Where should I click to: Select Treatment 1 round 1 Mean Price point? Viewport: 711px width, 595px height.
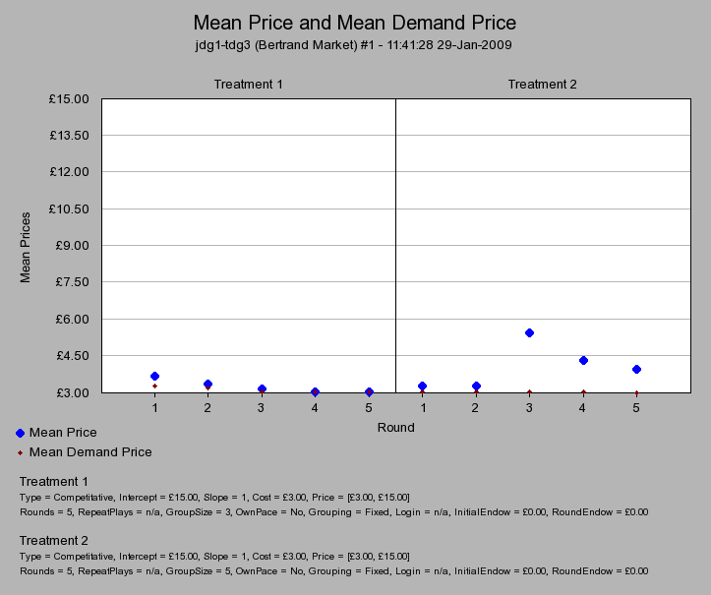click(x=154, y=377)
